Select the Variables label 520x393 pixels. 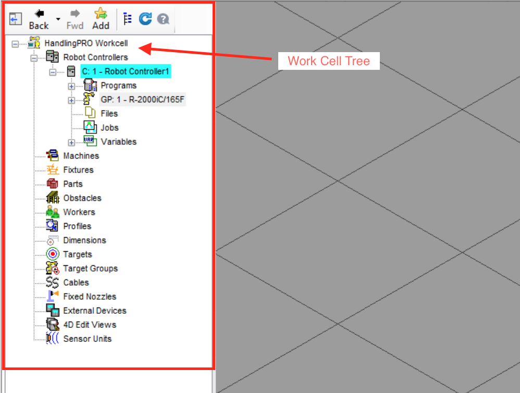click(119, 142)
